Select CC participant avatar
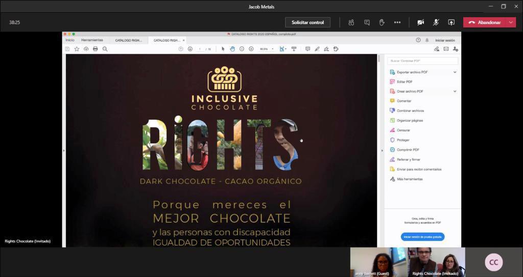Image resolution: width=523 pixels, height=277 pixels. coord(494,262)
